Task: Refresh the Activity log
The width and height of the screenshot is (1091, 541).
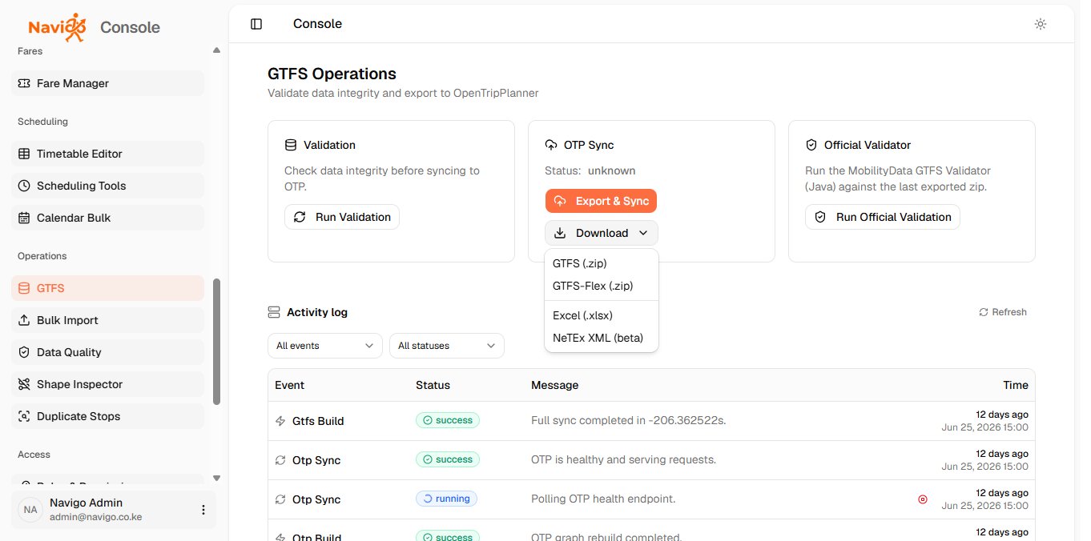Action: click(x=1003, y=312)
